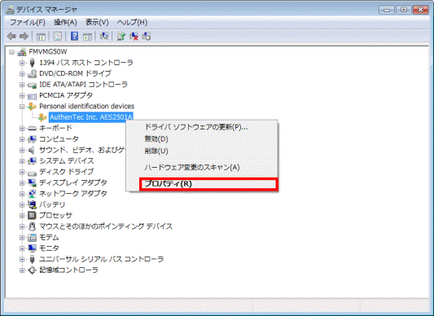Screen dimensions: 434x316
Task: Click the ディスプレイ アダプタ icon
Action: pos(32,182)
